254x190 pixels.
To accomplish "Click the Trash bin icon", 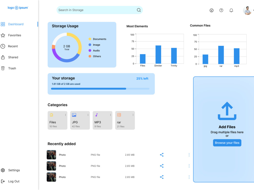I will click(3, 68).
